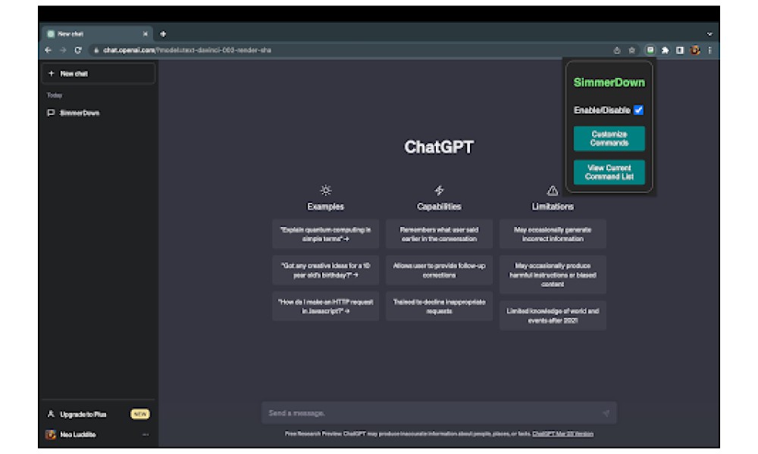Click the ChatGPT main heading
Image resolution: width=758 pixels, height=454 pixels.
point(439,147)
